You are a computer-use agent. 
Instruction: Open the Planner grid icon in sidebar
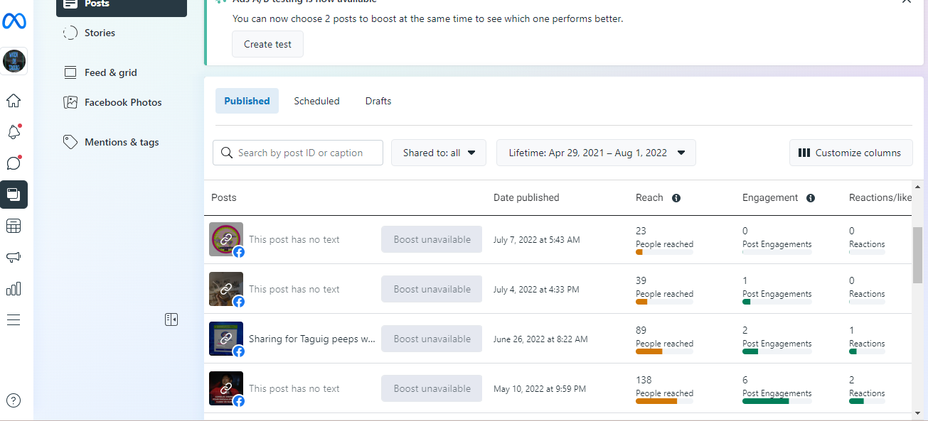[14, 226]
